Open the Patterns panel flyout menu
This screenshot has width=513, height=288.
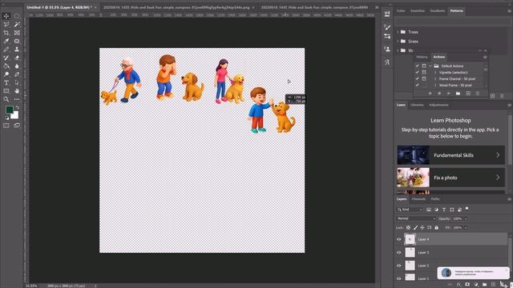tap(510, 10)
